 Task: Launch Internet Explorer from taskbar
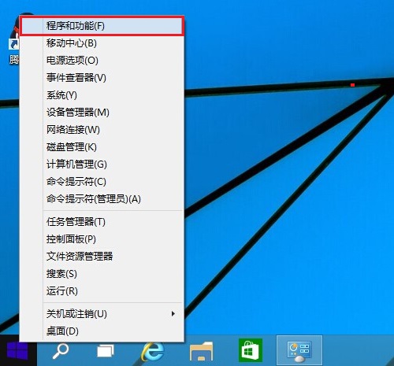click(152, 351)
